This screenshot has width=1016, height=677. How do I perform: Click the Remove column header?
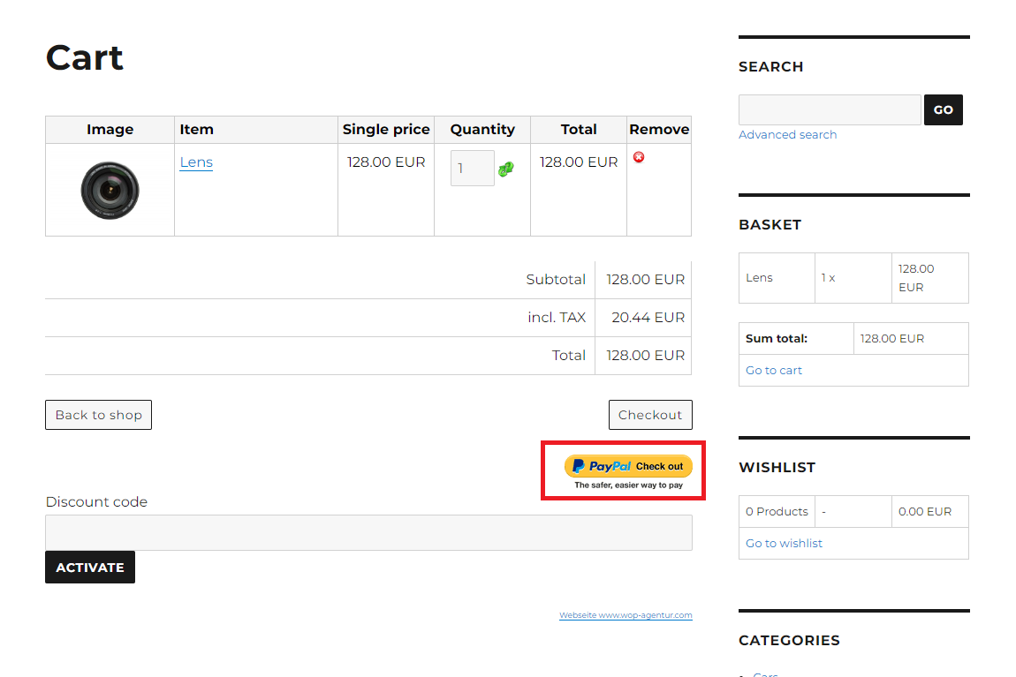pyautogui.click(x=659, y=130)
